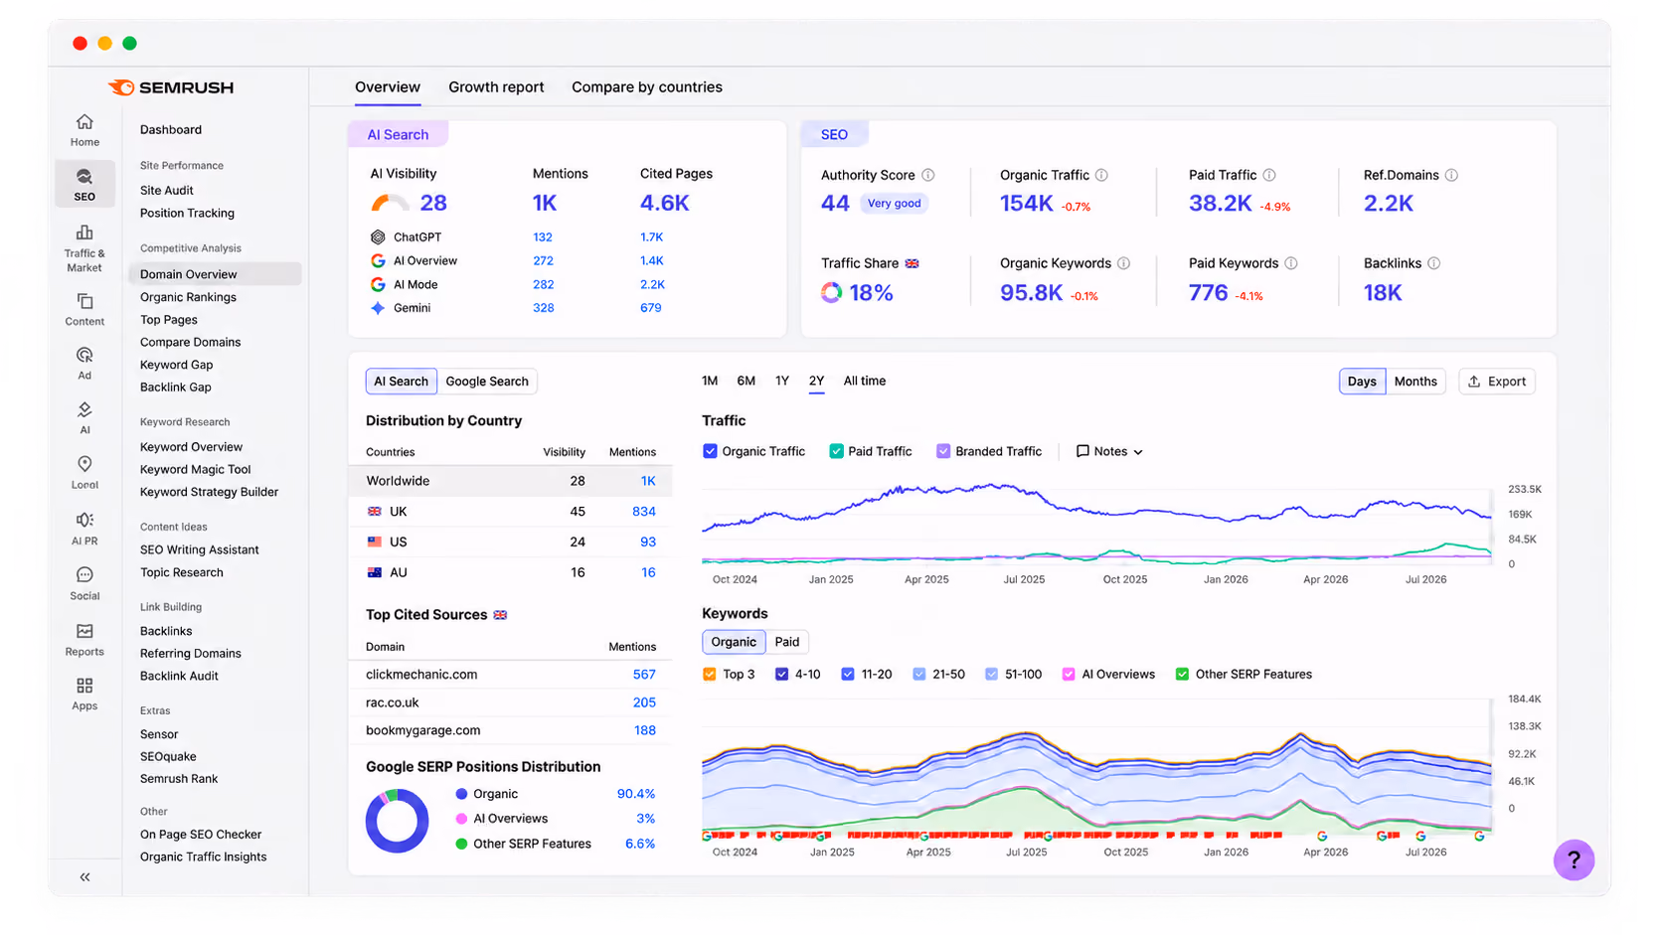Toggle the Paid Traffic checkbox
The image size is (1662, 935).
(836, 451)
